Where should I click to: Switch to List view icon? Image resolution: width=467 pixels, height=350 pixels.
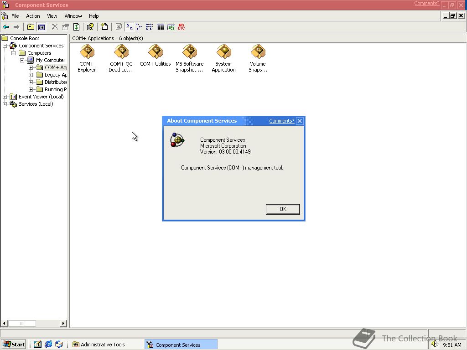[x=150, y=27]
